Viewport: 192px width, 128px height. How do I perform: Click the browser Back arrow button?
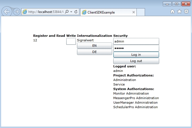7,12
